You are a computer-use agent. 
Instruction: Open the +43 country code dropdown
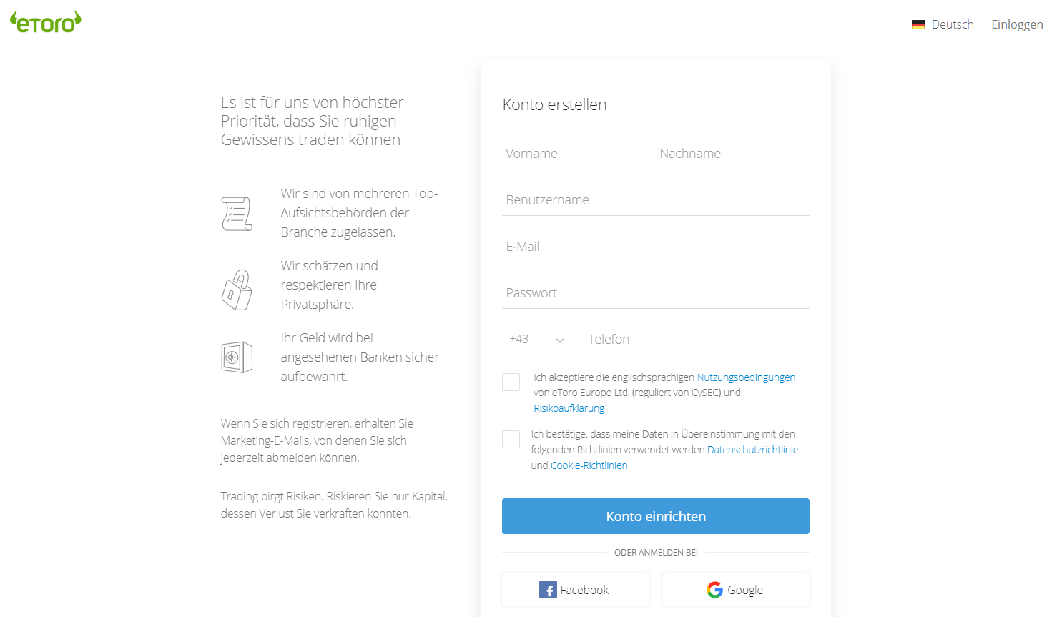pyautogui.click(x=538, y=340)
